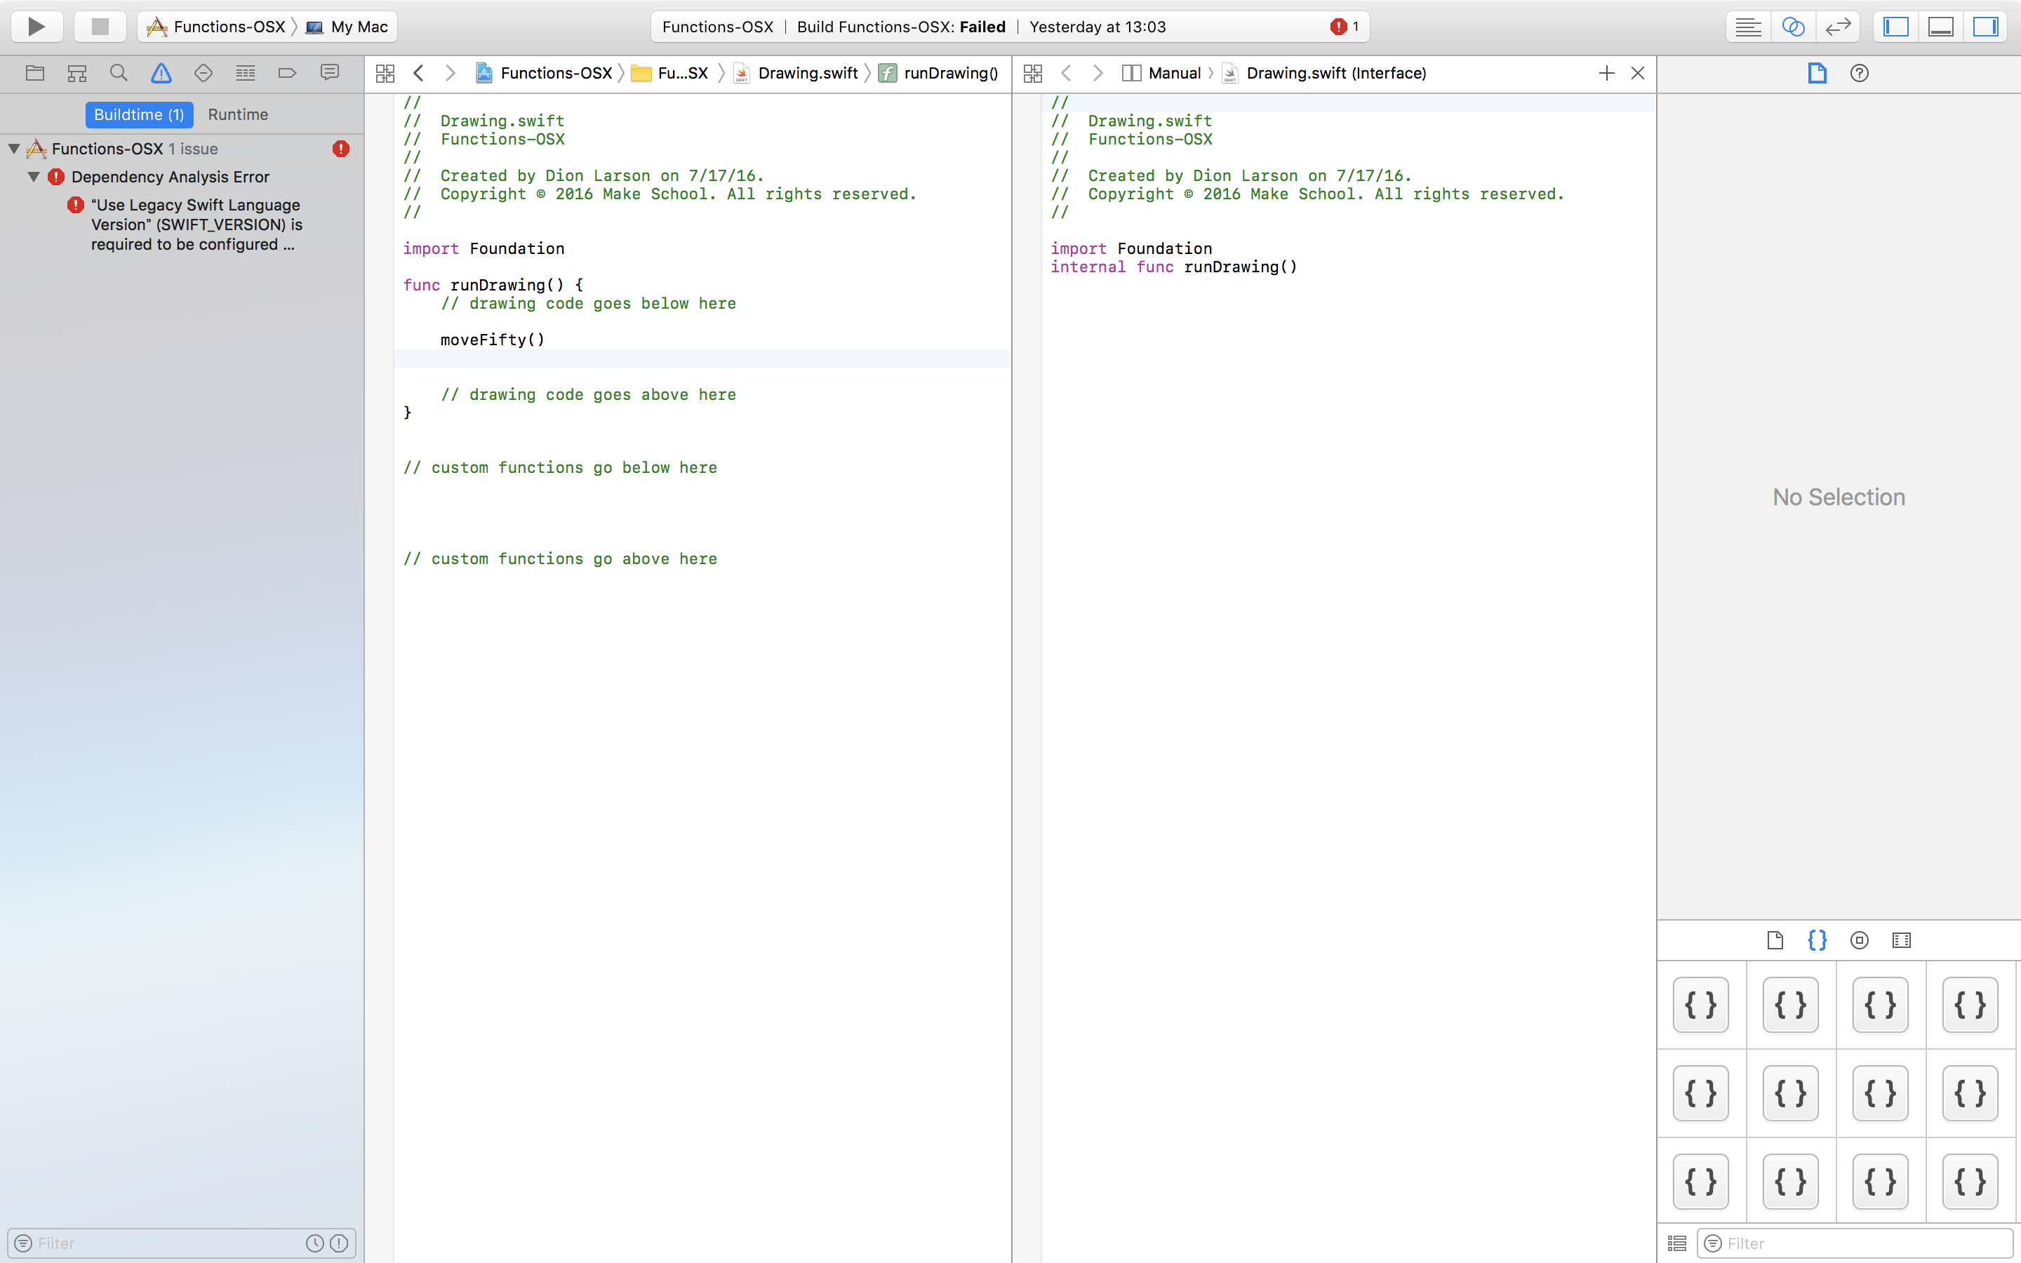
Task: Select the Code Snippet library braces icon
Action: (x=1817, y=940)
